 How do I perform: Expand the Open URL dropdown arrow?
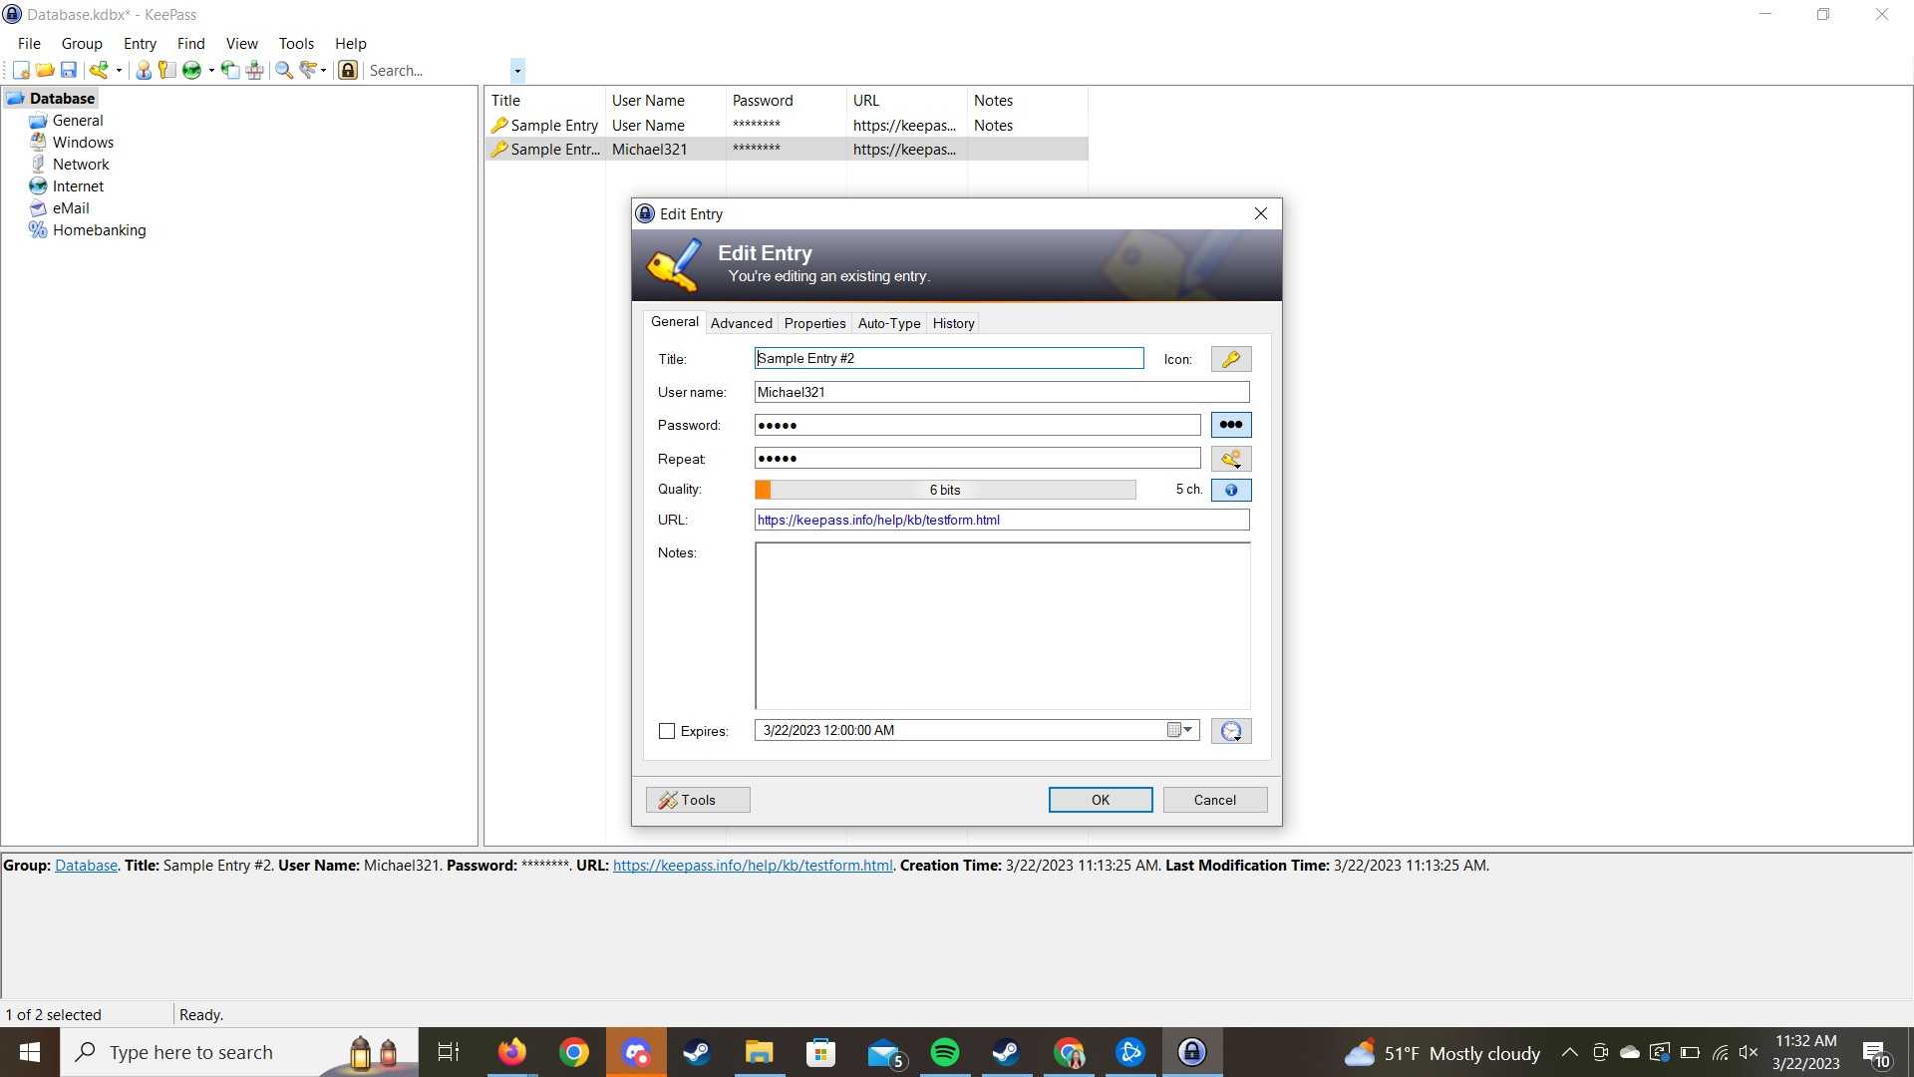[211, 70]
